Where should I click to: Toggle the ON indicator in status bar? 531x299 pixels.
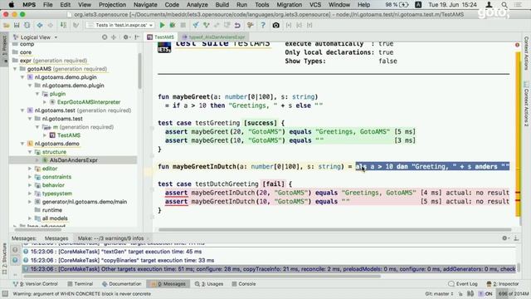pyautogui.click(x=485, y=293)
